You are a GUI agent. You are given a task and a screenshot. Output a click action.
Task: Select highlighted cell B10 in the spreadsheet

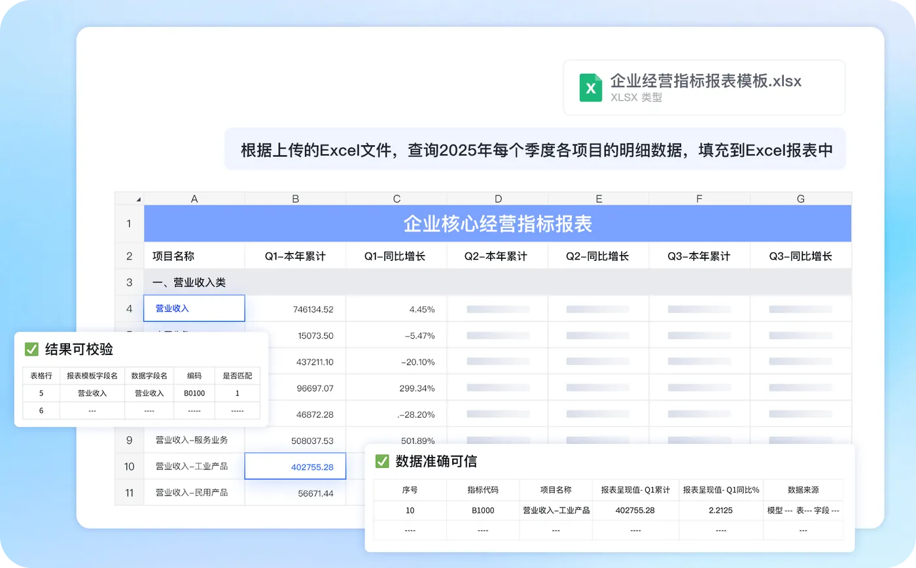[x=295, y=466]
